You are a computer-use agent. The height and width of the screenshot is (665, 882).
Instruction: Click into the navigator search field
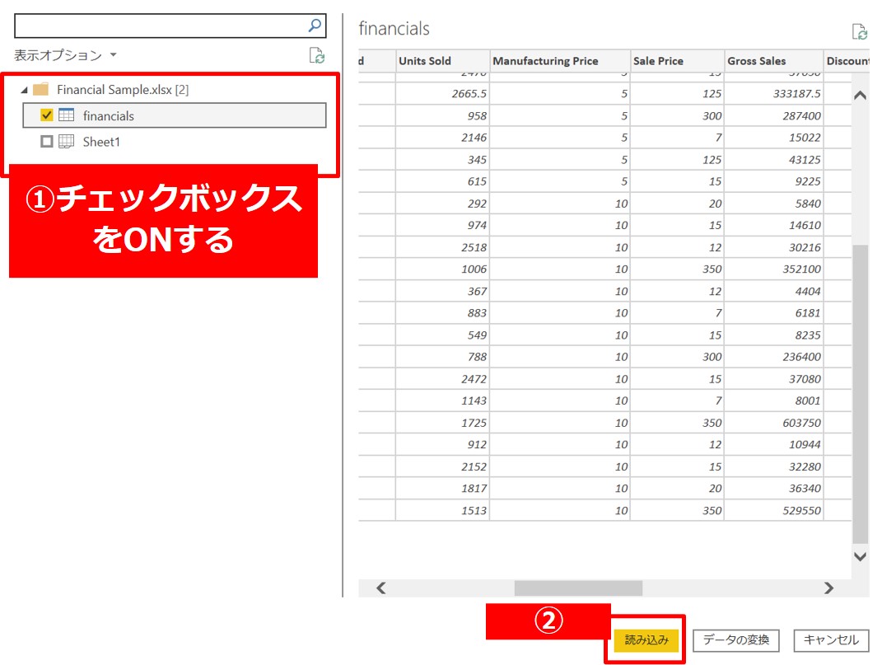tap(161, 26)
